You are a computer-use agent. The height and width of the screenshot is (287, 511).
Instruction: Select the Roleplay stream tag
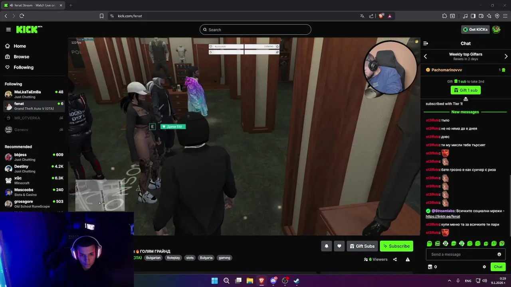click(x=173, y=258)
